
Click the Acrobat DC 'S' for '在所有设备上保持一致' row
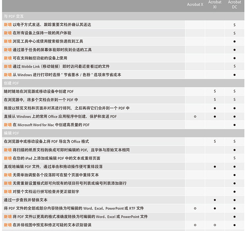point(234,33)
